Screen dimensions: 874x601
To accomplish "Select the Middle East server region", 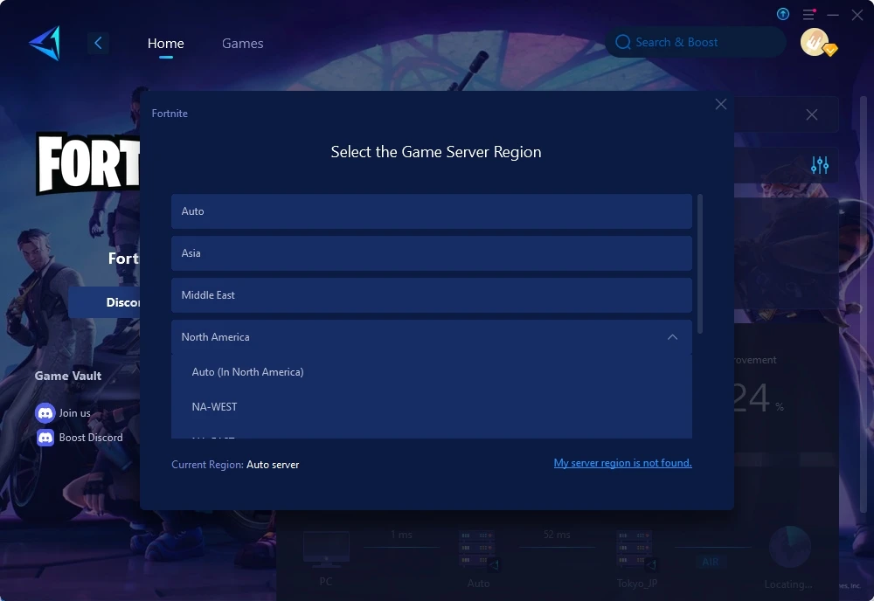I will point(431,295).
